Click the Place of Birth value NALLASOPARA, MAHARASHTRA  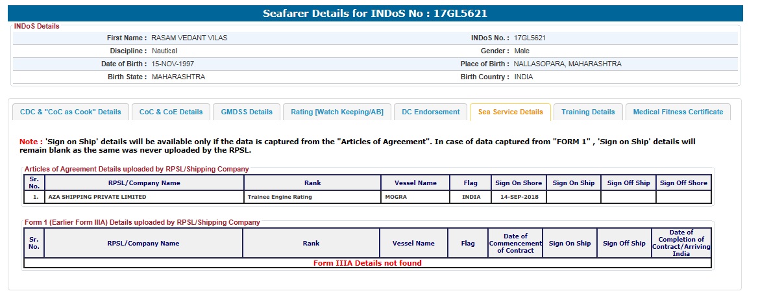coord(567,64)
